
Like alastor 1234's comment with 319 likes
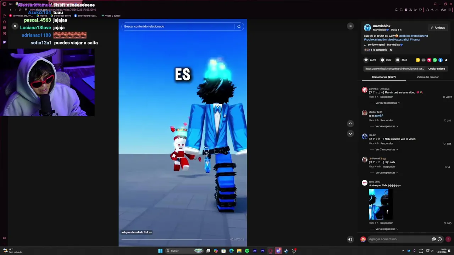coord(445,120)
